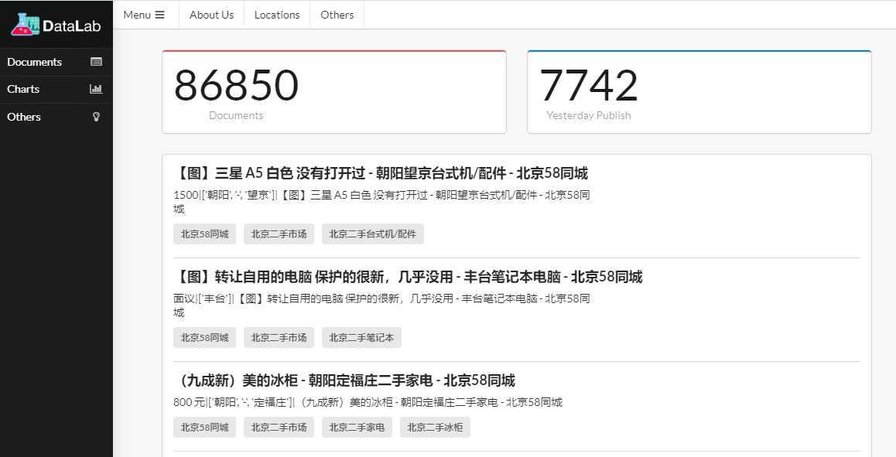Viewport: 896px width, 457px height.
Task: Open the 三星 A5 白色 listing title
Action: pyautogui.click(x=381, y=173)
